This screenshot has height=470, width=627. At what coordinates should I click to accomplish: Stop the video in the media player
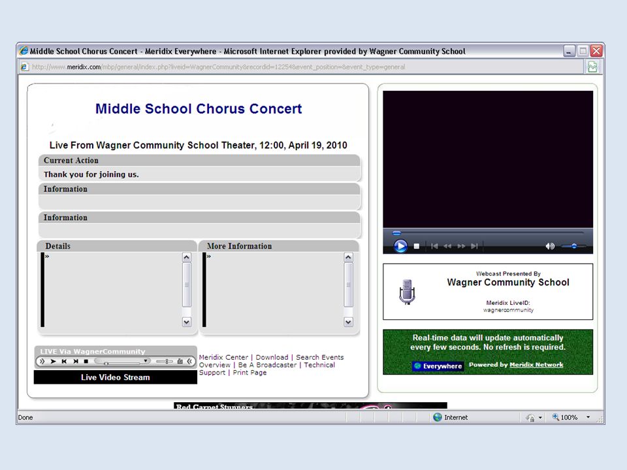(x=417, y=246)
